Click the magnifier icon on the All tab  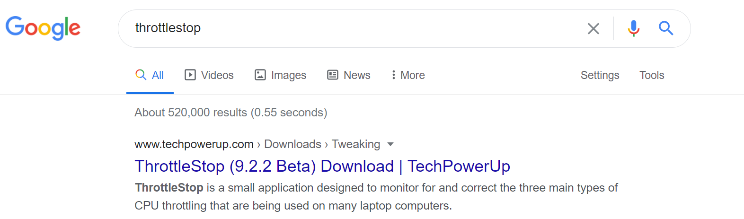click(x=141, y=75)
